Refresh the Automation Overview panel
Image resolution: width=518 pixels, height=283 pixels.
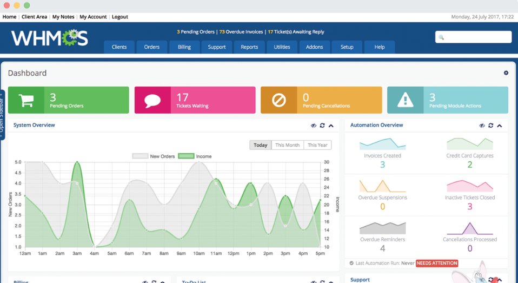pyautogui.click(x=491, y=126)
